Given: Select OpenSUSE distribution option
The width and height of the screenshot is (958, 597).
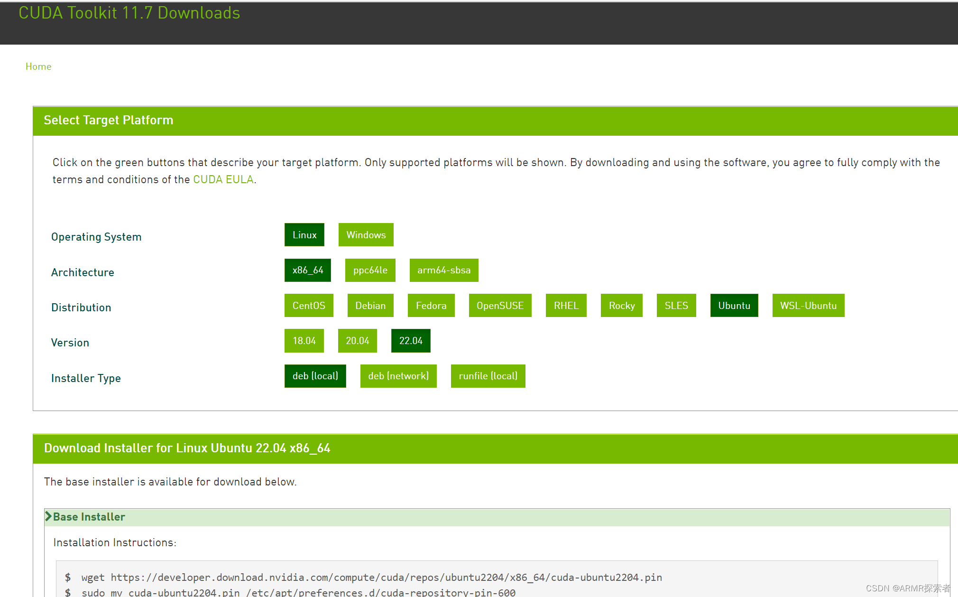Looking at the screenshot, I should pyautogui.click(x=500, y=306).
